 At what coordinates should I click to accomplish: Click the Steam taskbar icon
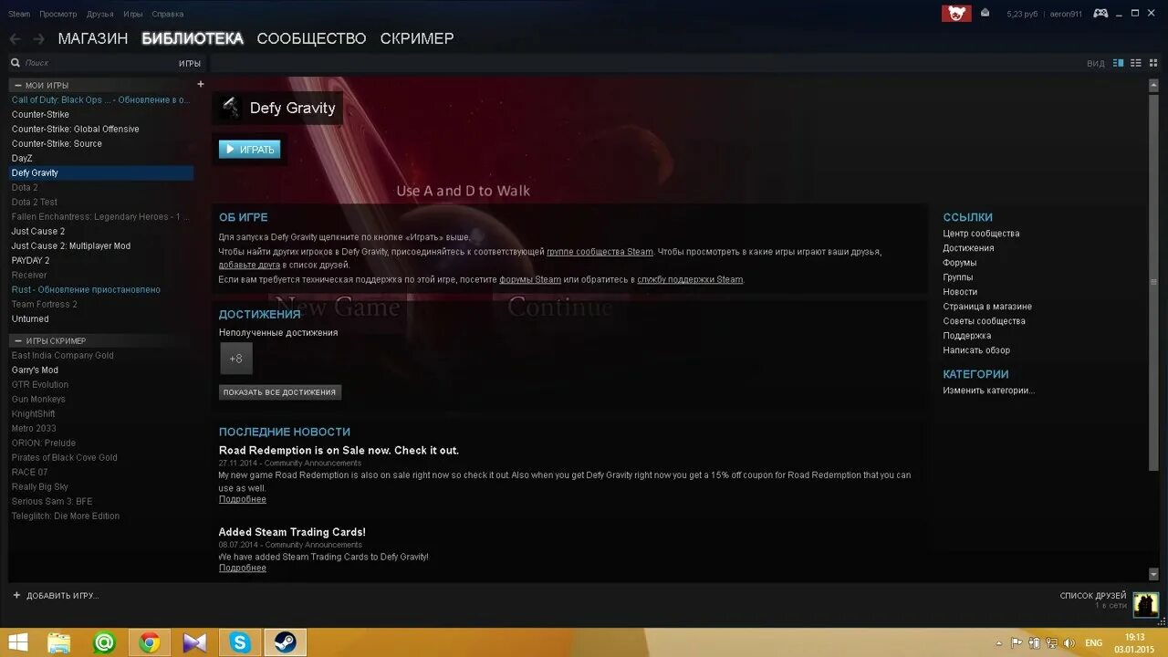[285, 642]
